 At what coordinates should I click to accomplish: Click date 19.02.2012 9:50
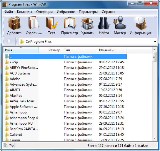coord(110,90)
